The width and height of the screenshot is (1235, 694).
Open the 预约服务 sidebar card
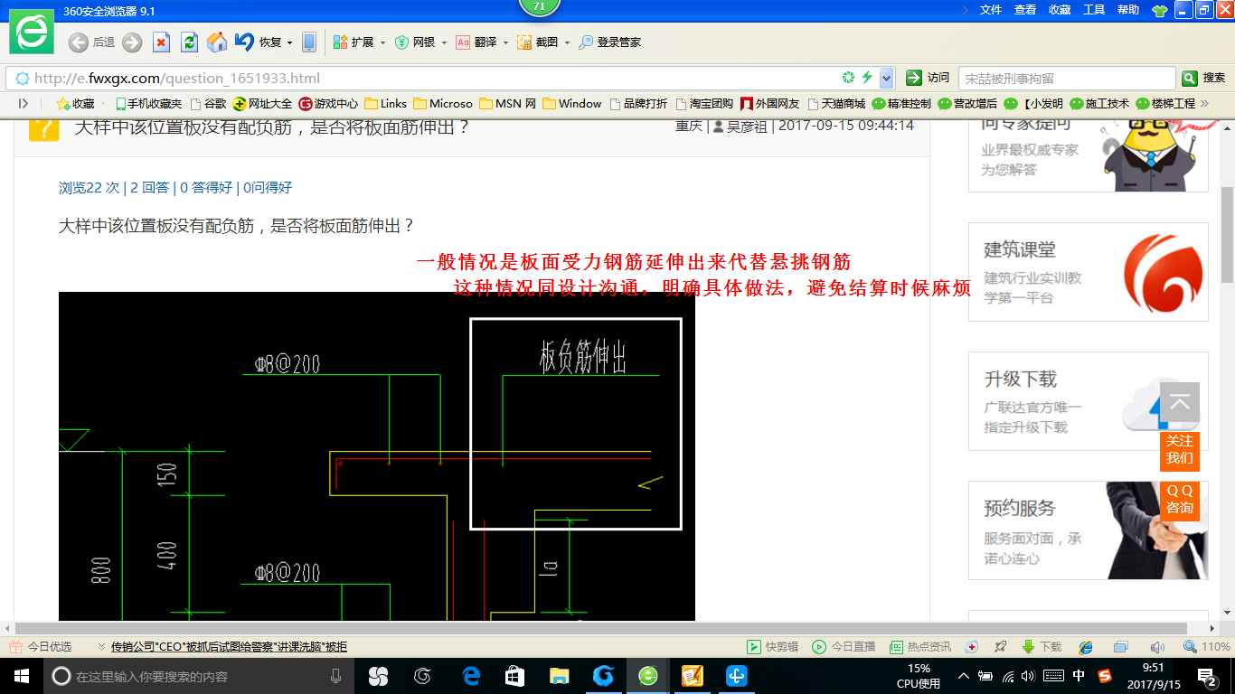(1089, 530)
